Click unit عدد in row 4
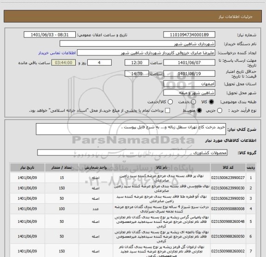The width and height of the screenshot is (266, 257). click(x=96, y=209)
